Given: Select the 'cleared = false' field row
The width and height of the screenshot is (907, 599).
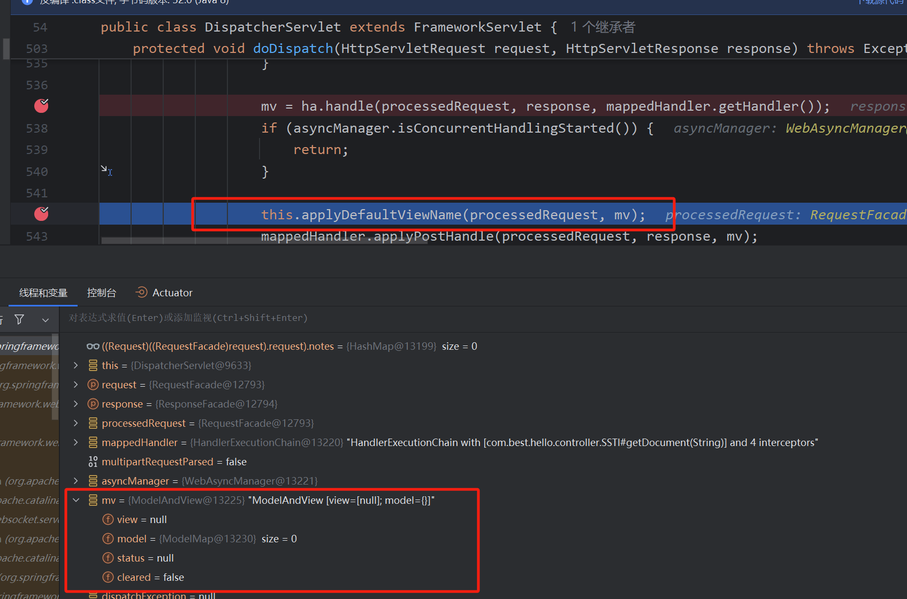Looking at the screenshot, I should tap(483, 577).
